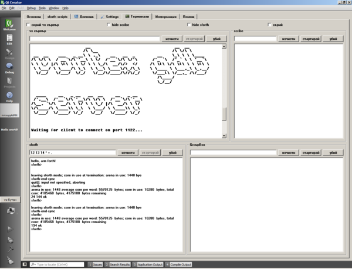Click the Qt Creator title bar icon

2,2
